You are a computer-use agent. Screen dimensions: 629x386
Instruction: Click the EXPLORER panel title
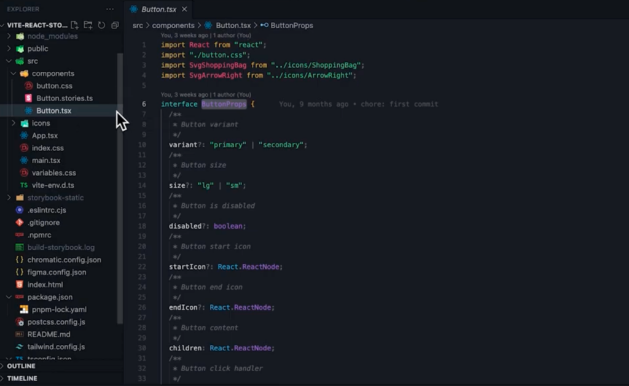[23, 9]
